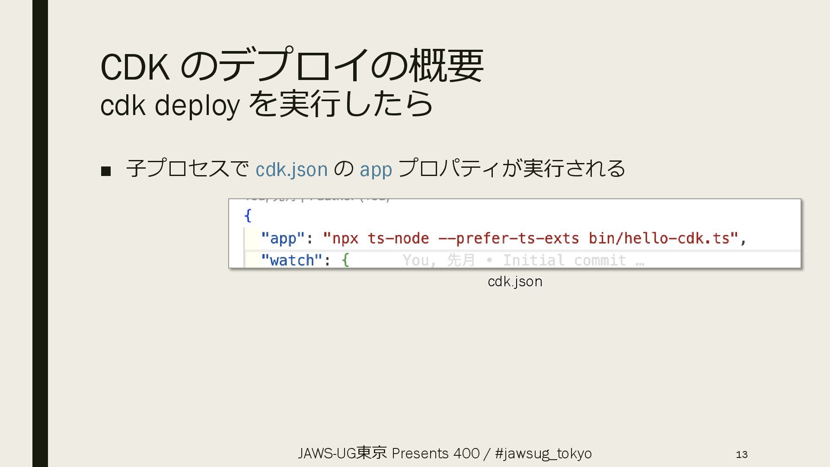Click the blue opening curly brace in code
The width and height of the screenshot is (830, 467).
[x=248, y=215]
